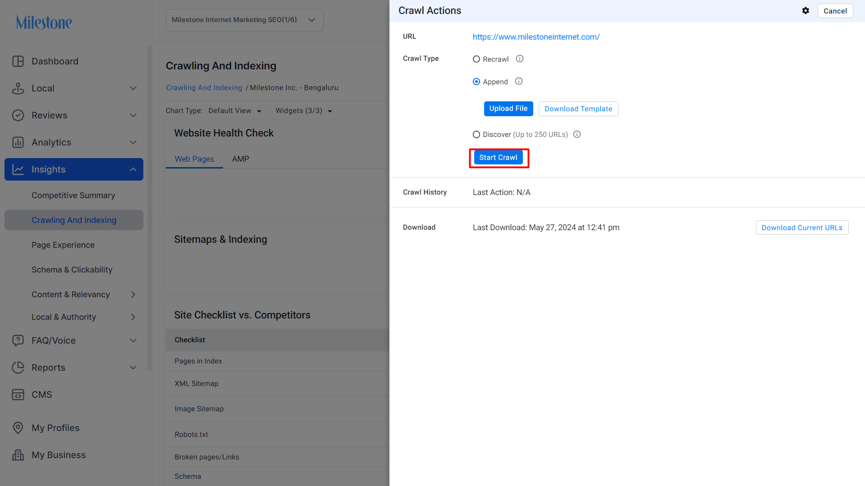
Task: Open the Milestone Internet Marketing SEO dropdown
Action: pyautogui.click(x=244, y=20)
